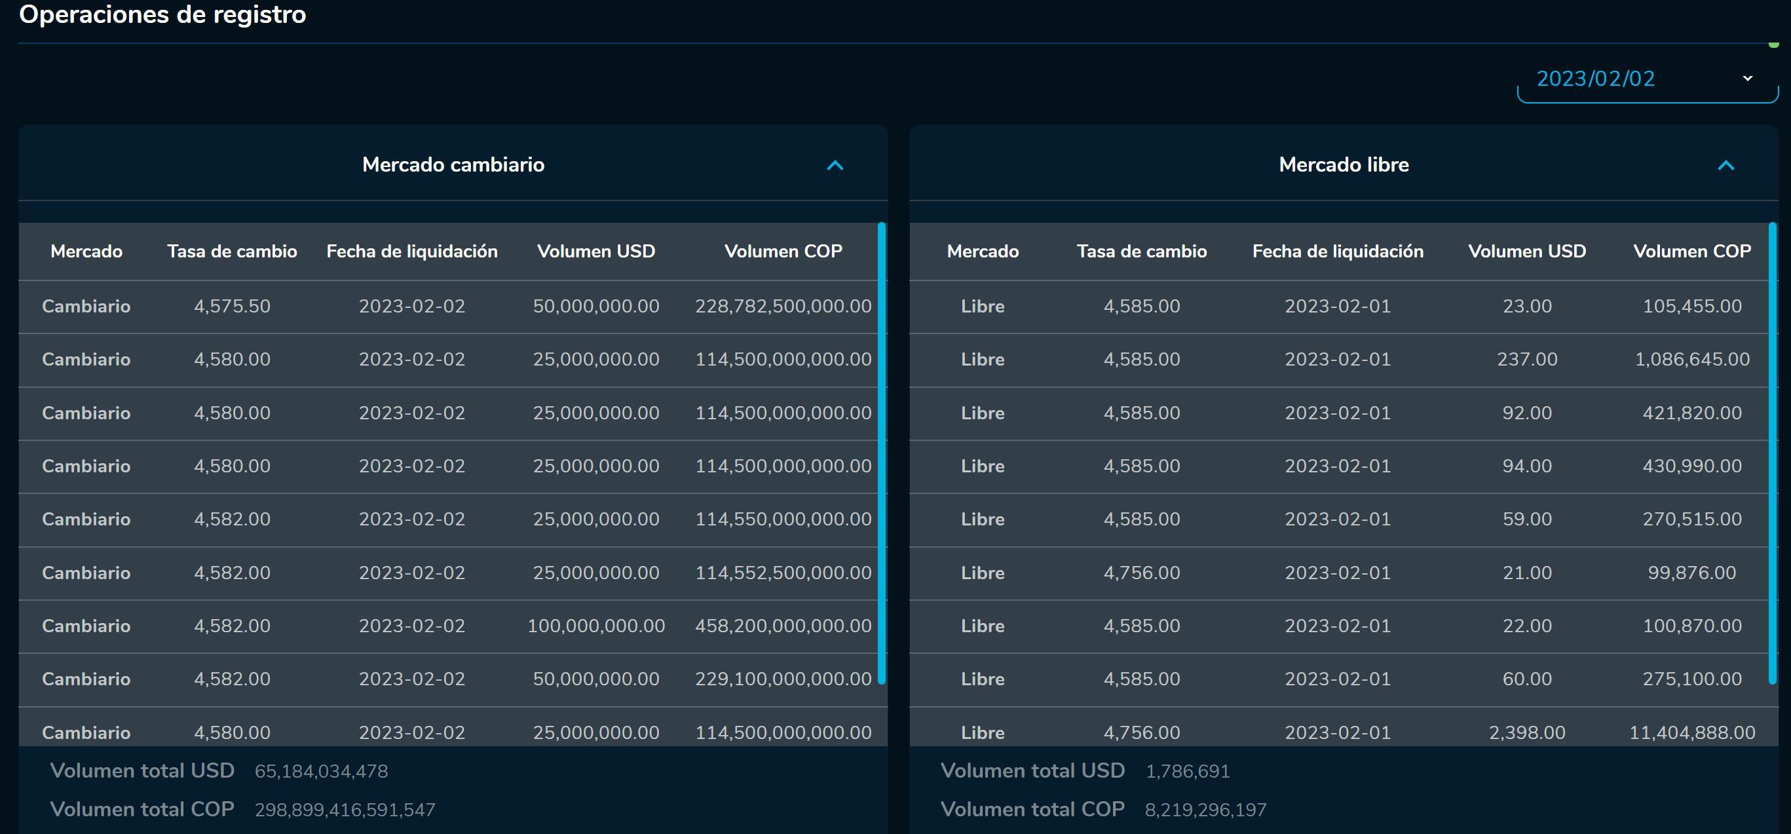Collapse the Mercado cambiario panel chevron

[835, 166]
